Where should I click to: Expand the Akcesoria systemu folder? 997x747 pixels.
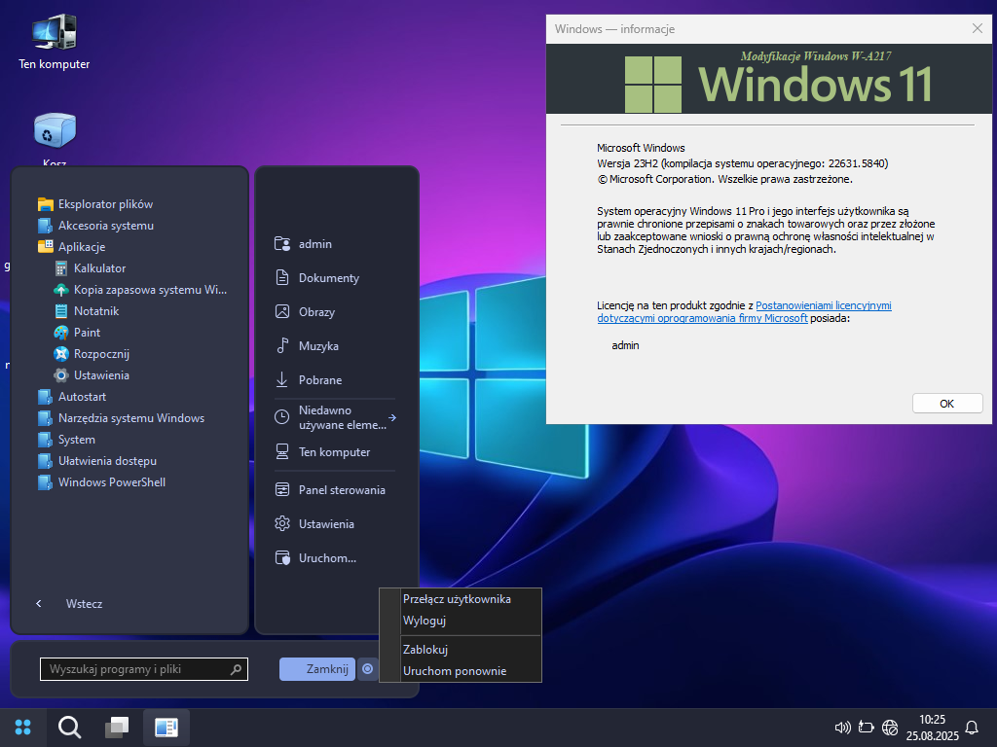[105, 226]
